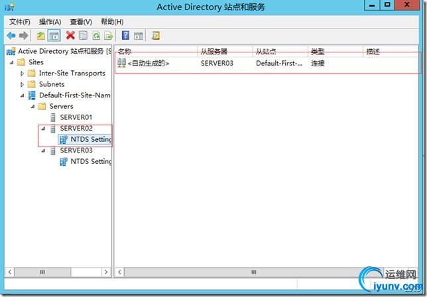Close the Active Directory window
This screenshot has height=297, width=427.
407,5
